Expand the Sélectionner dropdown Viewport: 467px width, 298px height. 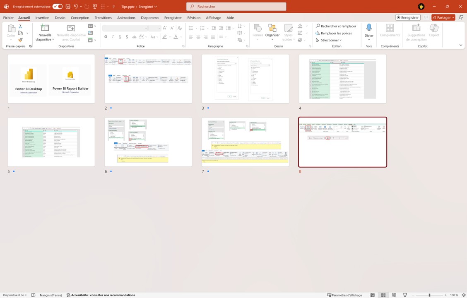(329, 40)
